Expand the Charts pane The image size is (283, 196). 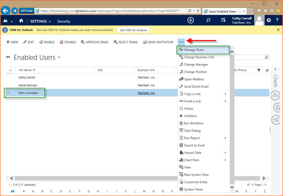pos(275,69)
